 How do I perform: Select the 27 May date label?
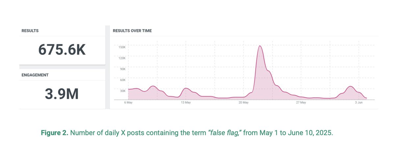301,103
